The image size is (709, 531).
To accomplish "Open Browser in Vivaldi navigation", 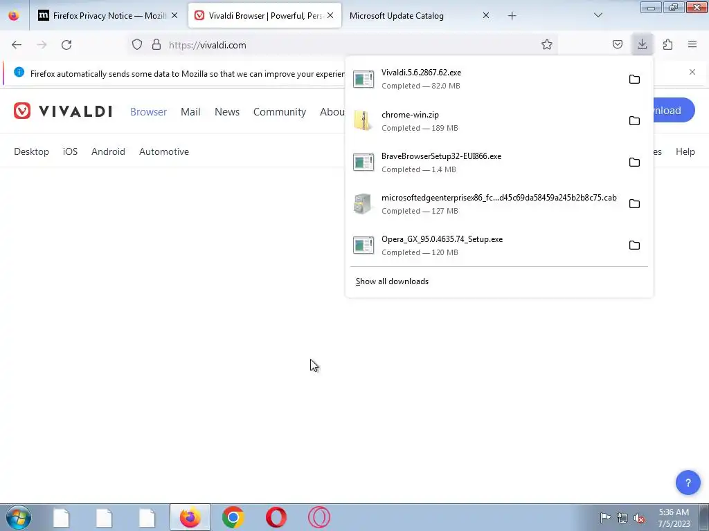I will tap(148, 111).
